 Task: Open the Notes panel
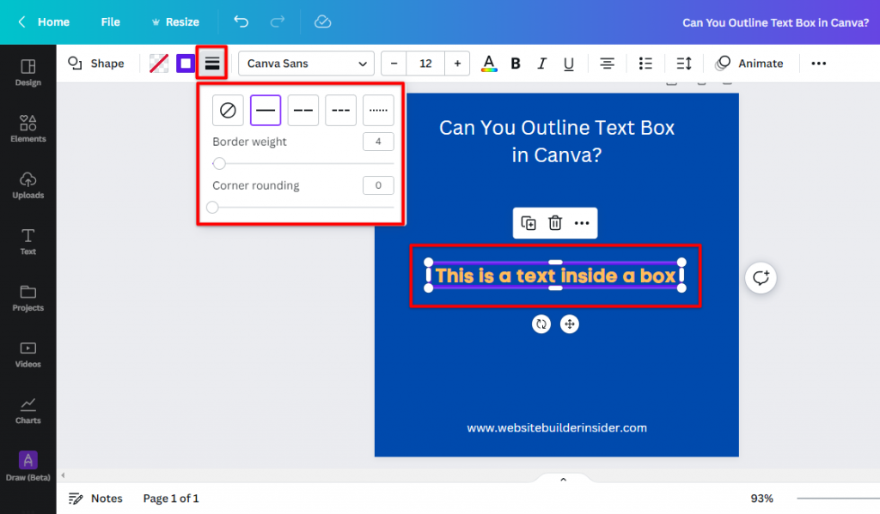(95, 498)
